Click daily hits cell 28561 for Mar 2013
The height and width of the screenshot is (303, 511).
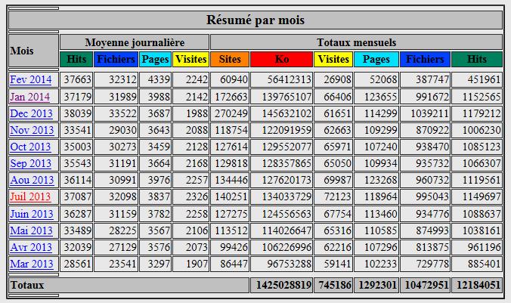(x=76, y=264)
